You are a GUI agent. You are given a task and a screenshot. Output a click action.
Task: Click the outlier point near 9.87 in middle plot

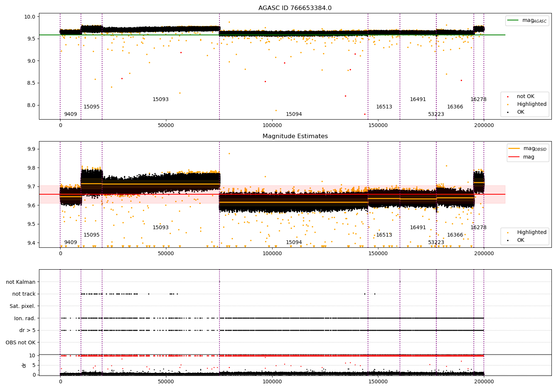[229, 153]
